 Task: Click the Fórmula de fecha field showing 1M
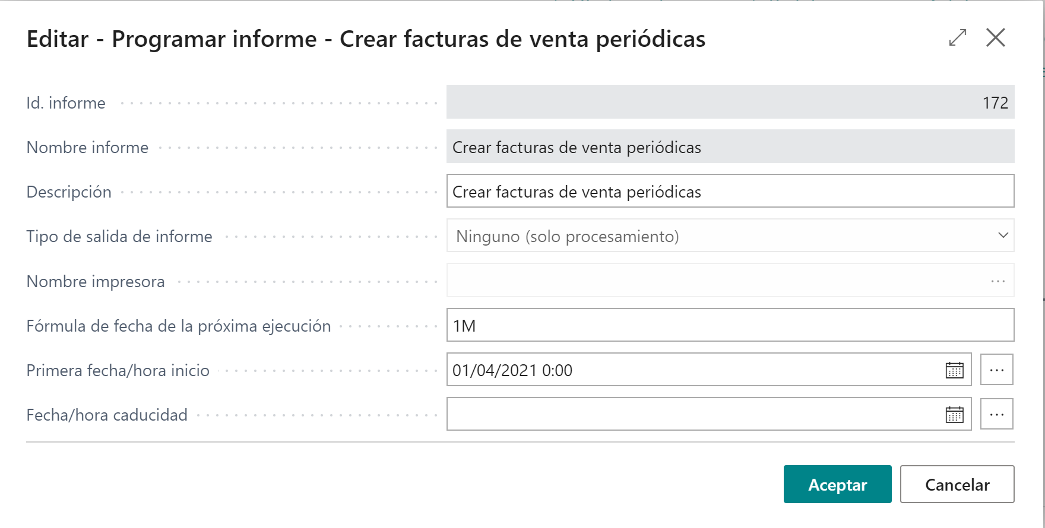pos(730,325)
